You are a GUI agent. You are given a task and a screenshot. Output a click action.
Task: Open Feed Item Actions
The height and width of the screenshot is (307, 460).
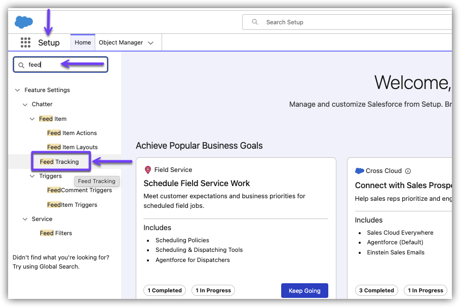tap(72, 133)
